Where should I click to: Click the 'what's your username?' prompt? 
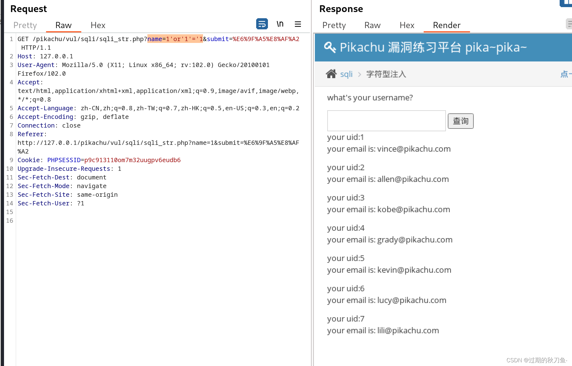click(370, 98)
